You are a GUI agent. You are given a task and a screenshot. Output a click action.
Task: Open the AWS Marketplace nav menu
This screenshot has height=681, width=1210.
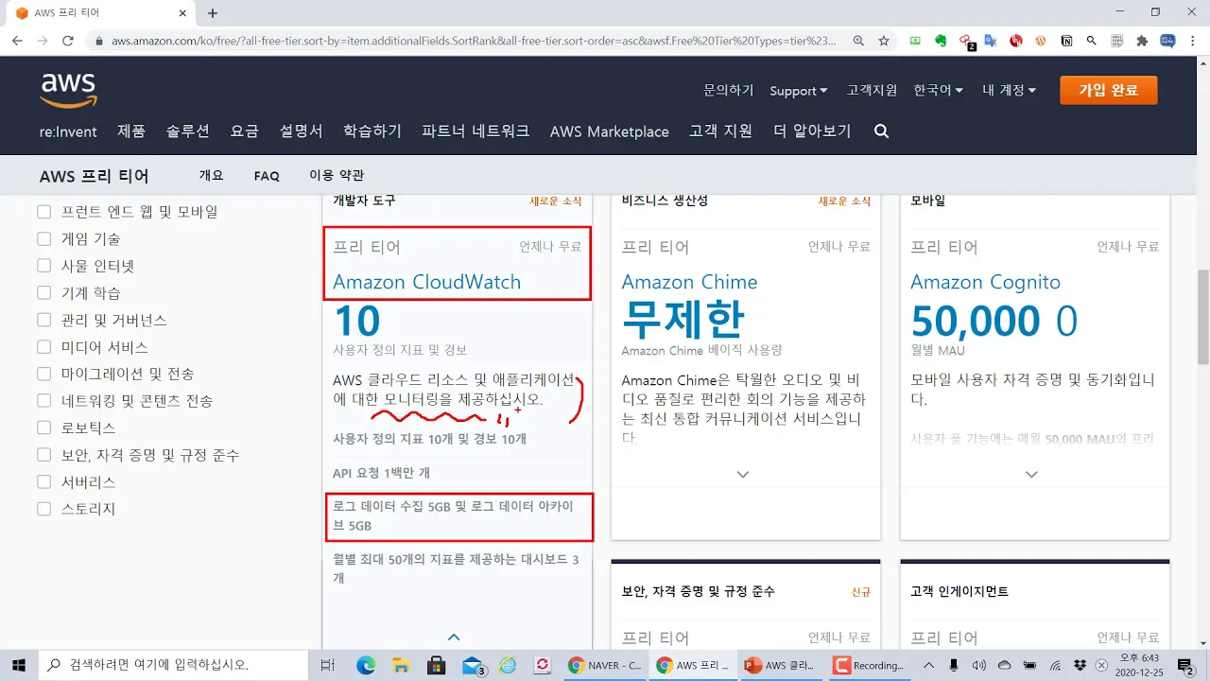(610, 131)
